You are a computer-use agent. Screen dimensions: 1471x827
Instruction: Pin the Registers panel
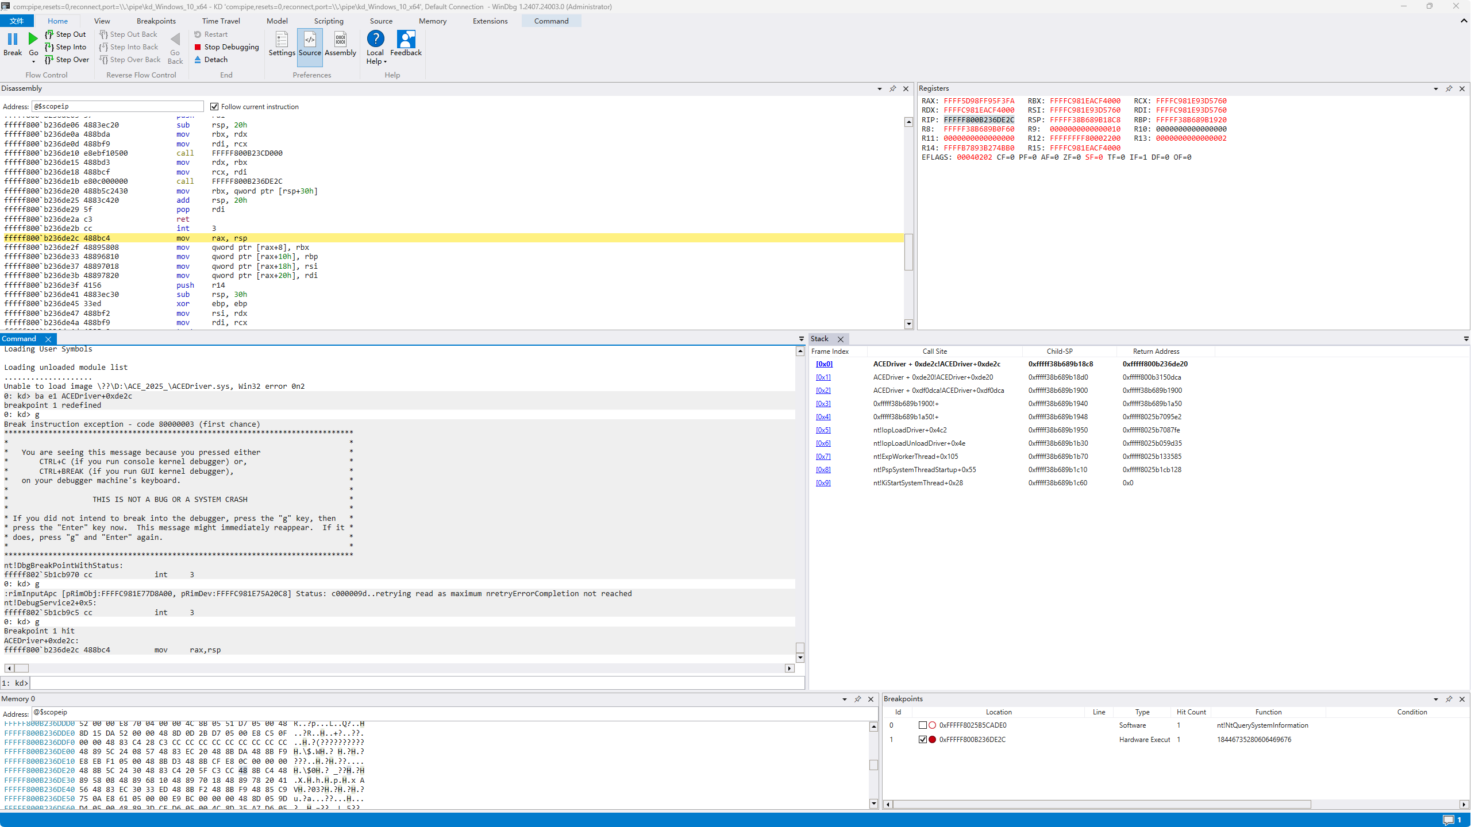tap(1449, 88)
